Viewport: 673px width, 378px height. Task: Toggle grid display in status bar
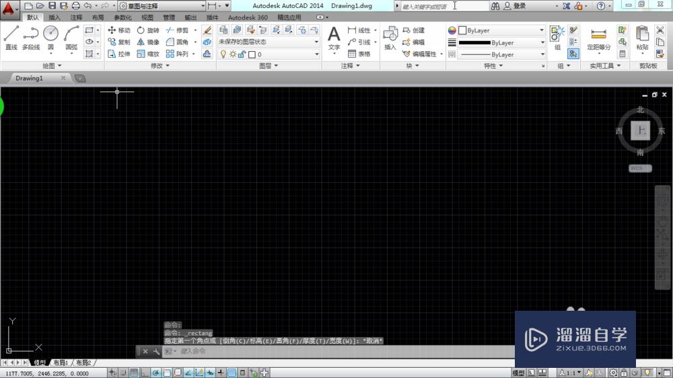(134, 373)
